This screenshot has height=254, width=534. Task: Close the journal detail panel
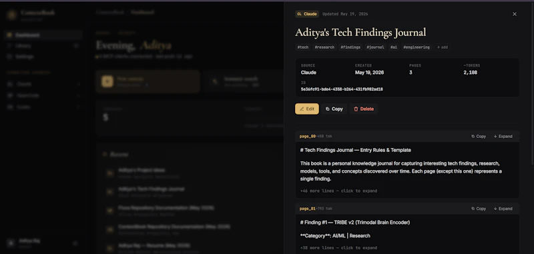click(x=514, y=14)
